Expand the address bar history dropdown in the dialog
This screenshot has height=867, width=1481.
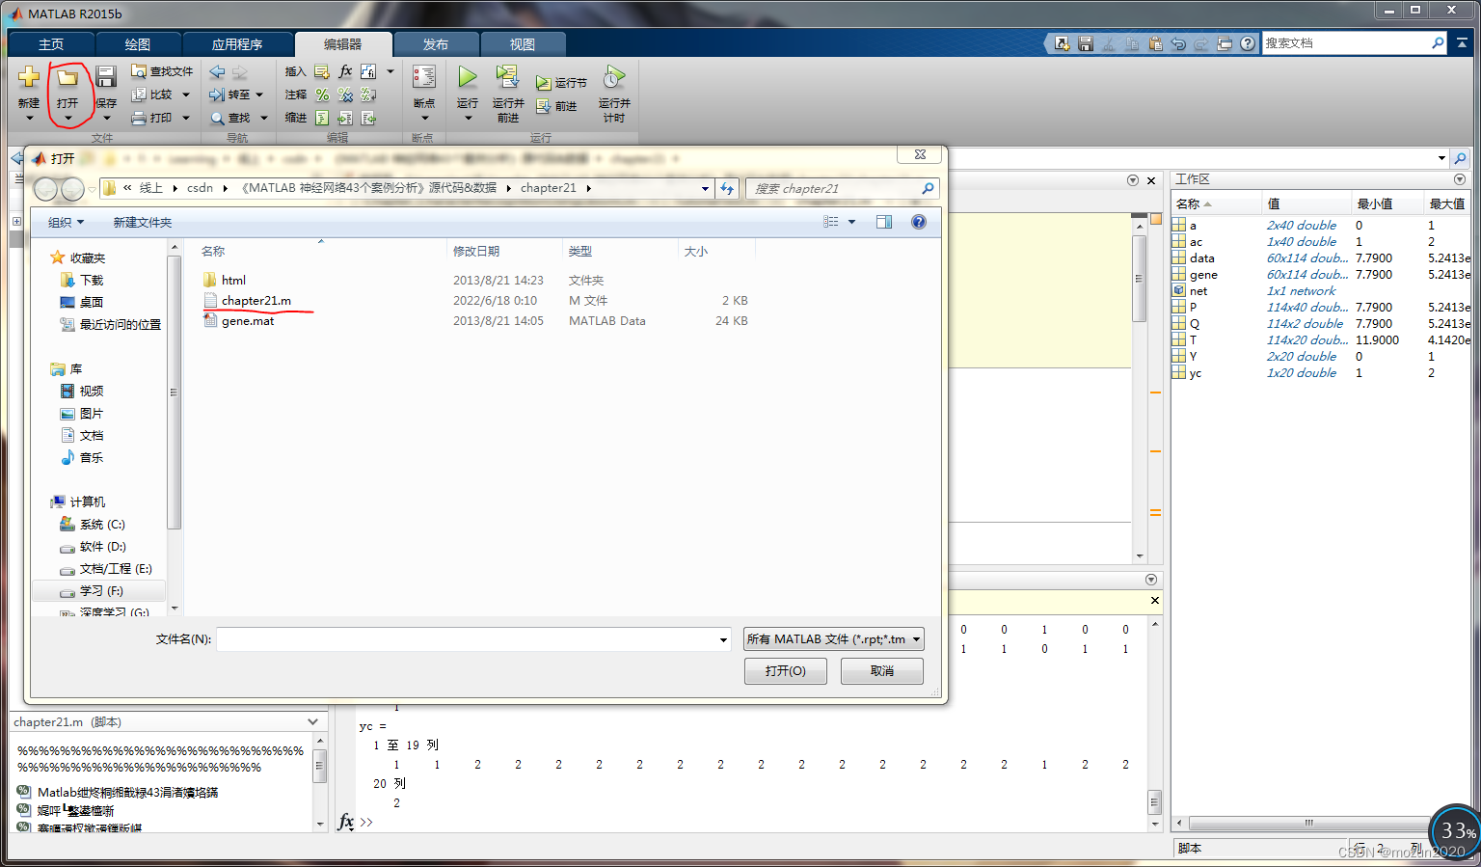705,188
